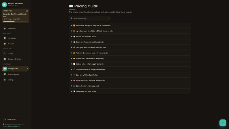Open the Setup Checklist checkmark icon
Image resolution: width=229 pixels, height=129 pixels.
(x=5, y=74)
